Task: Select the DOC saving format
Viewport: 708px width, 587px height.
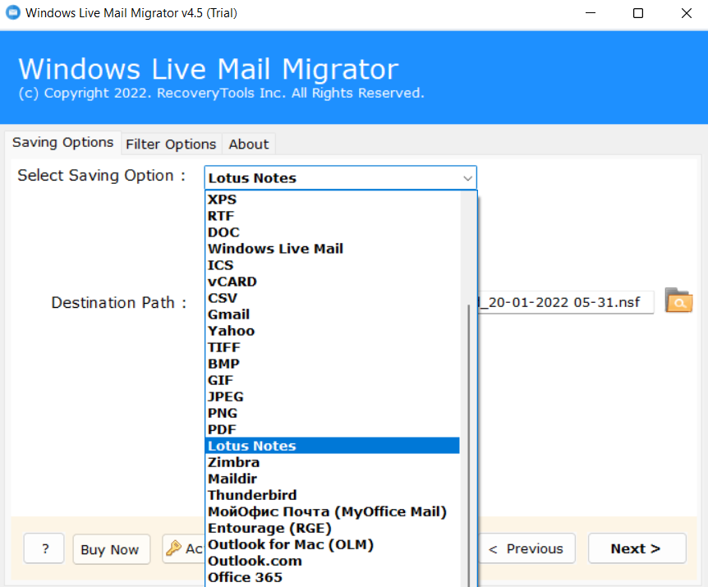Action: pyautogui.click(x=333, y=232)
